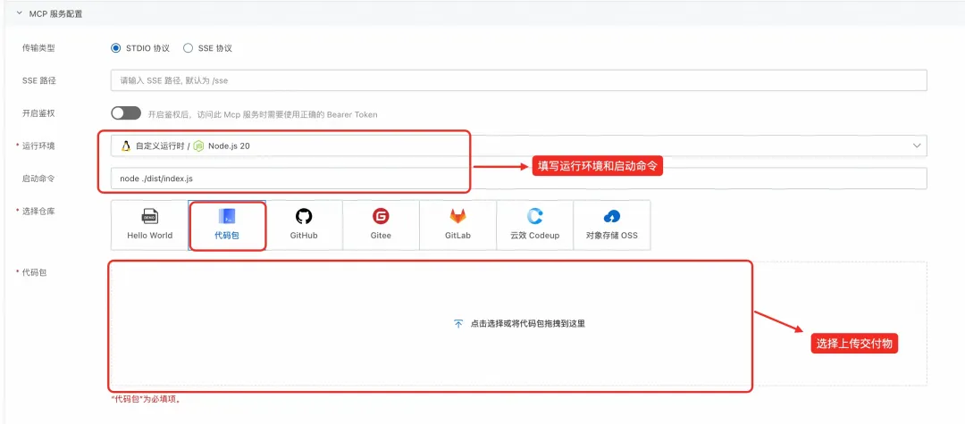Click the Hello World tab label
This screenshot has width=965, height=424.
coord(150,236)
